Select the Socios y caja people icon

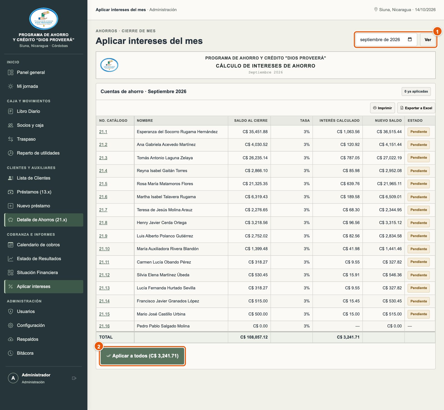(x=11, y=125)
